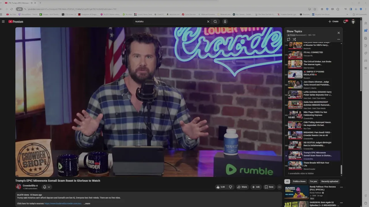
Task: Close the Show Topics playlist panel
Action: [339, 33]
